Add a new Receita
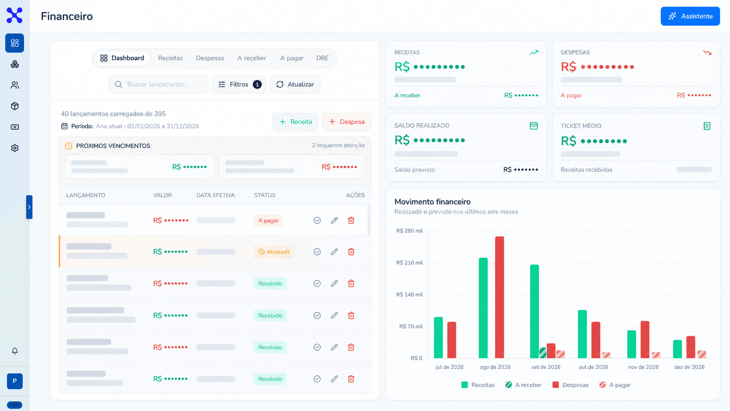 pyautogui.click(x=296, y=122)
